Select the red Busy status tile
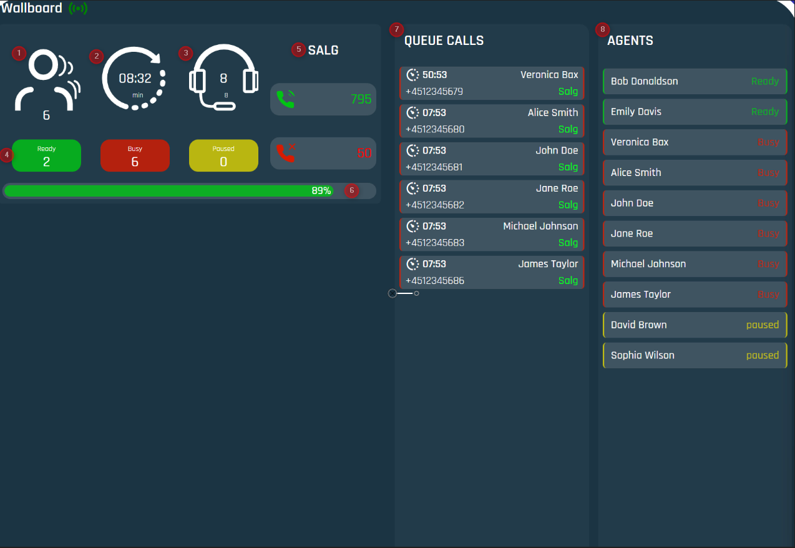The width and height of the screenshot is (795, 548). point(135,155)
